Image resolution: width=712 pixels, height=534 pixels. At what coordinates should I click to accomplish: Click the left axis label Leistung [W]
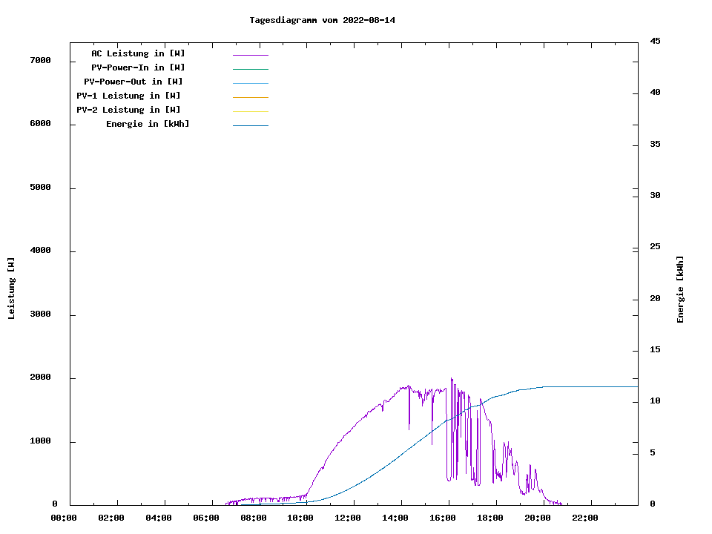[x=11, y=289]
